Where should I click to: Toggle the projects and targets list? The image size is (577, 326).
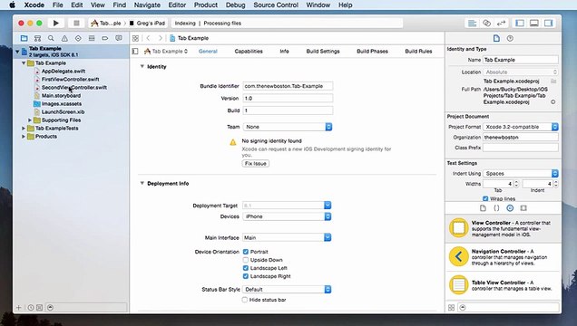(135, 52)
